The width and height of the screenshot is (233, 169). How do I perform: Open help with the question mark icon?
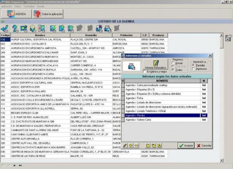[x=15, y=28]
